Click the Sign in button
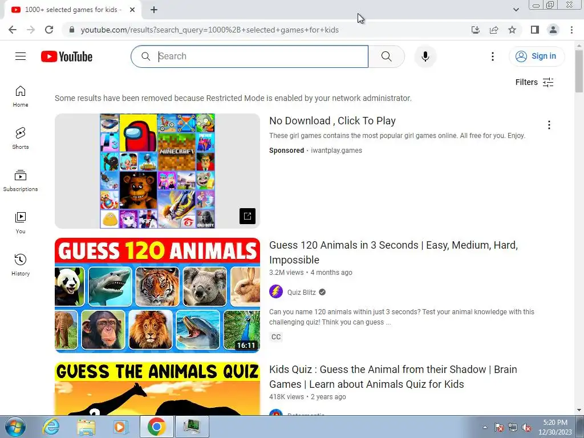This screenshot has height=438, width=584. 536,56
